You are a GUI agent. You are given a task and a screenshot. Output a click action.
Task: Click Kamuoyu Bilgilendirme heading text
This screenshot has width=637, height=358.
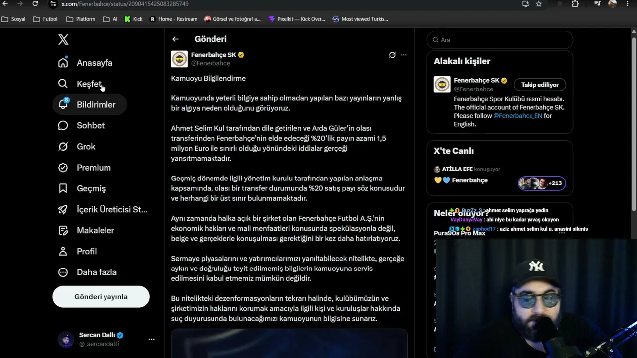coord(209,79)
